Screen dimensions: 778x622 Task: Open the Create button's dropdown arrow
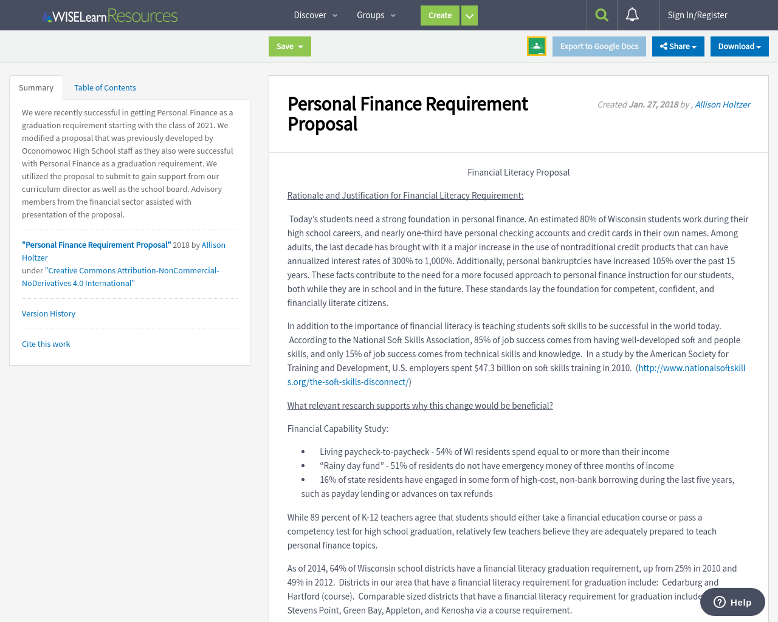(469, 15)
